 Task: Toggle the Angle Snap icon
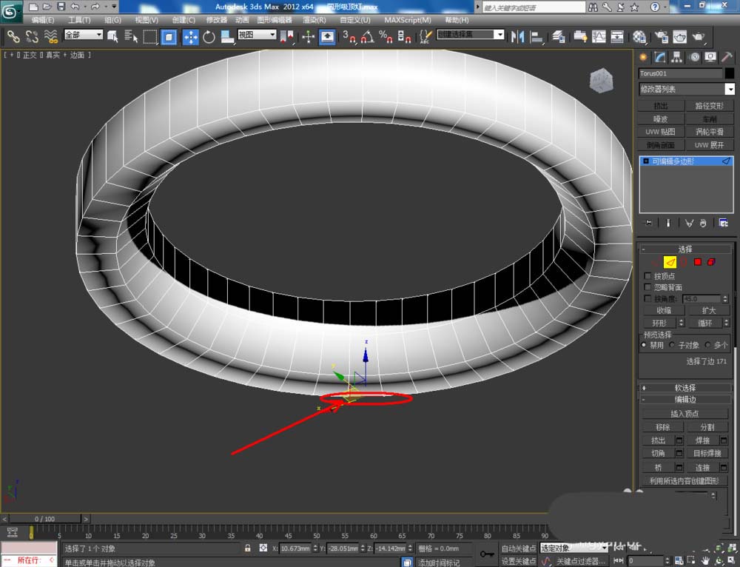[368, 36]
